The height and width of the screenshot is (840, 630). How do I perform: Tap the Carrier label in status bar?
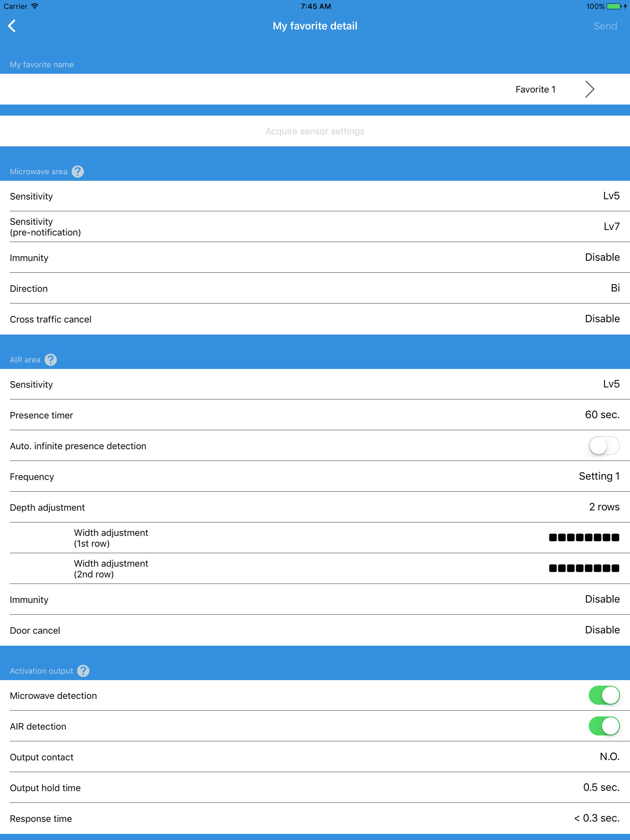[16, 6]
